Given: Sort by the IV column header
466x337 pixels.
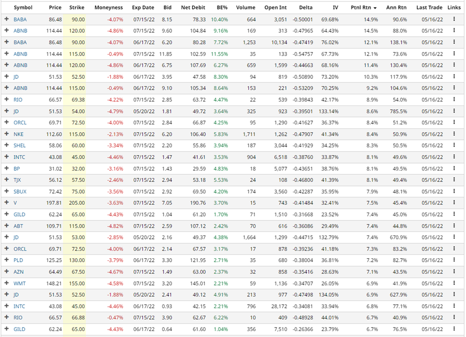Looking at the screenshot, I should tap(335, 7).
